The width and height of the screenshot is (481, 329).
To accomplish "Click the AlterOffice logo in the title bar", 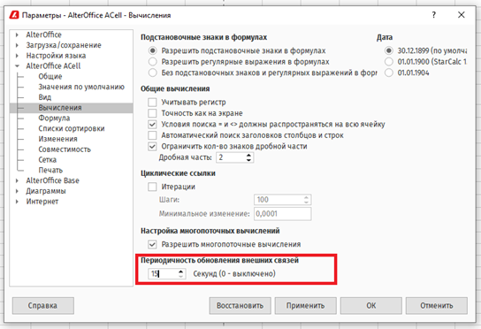I will tap(14, 15).
